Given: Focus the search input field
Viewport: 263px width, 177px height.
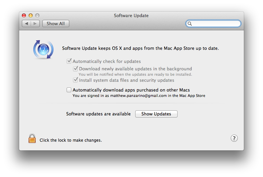Looking at the screenshot, I should 213,24.
